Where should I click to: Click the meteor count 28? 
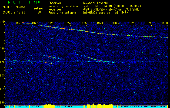39,12
